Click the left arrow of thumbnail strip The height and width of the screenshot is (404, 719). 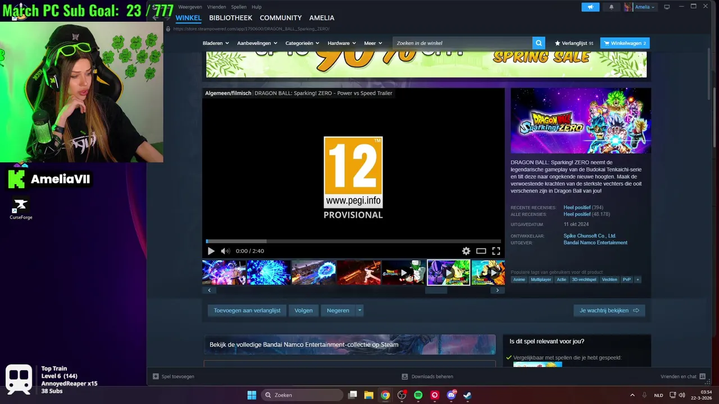209,290
